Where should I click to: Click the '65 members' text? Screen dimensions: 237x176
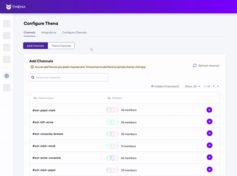[x=129, y=158]
